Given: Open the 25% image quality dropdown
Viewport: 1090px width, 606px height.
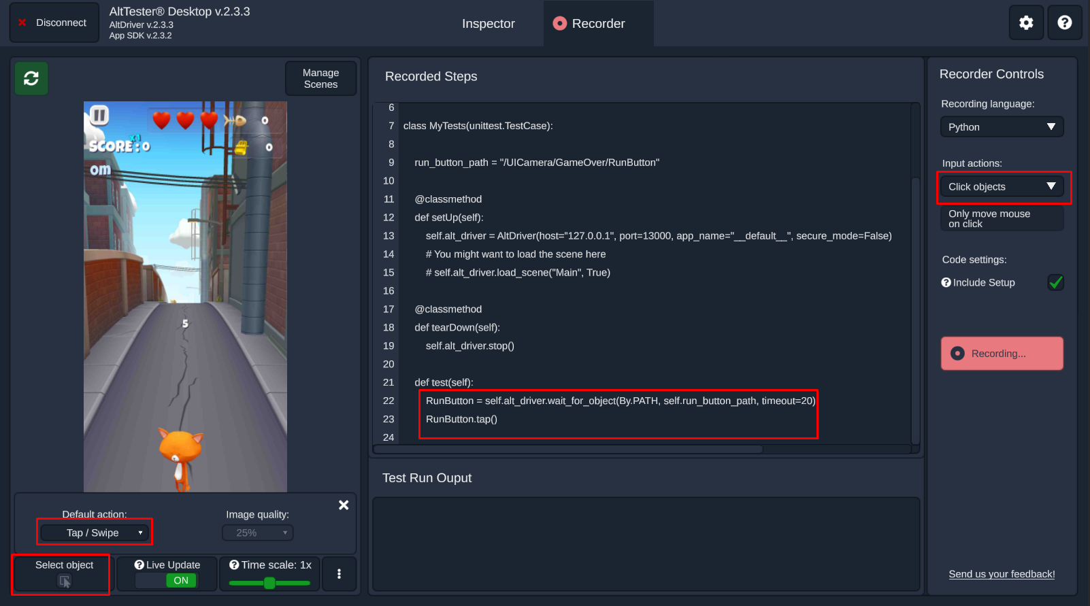Looking at the screenshot, I should [258, 533].
